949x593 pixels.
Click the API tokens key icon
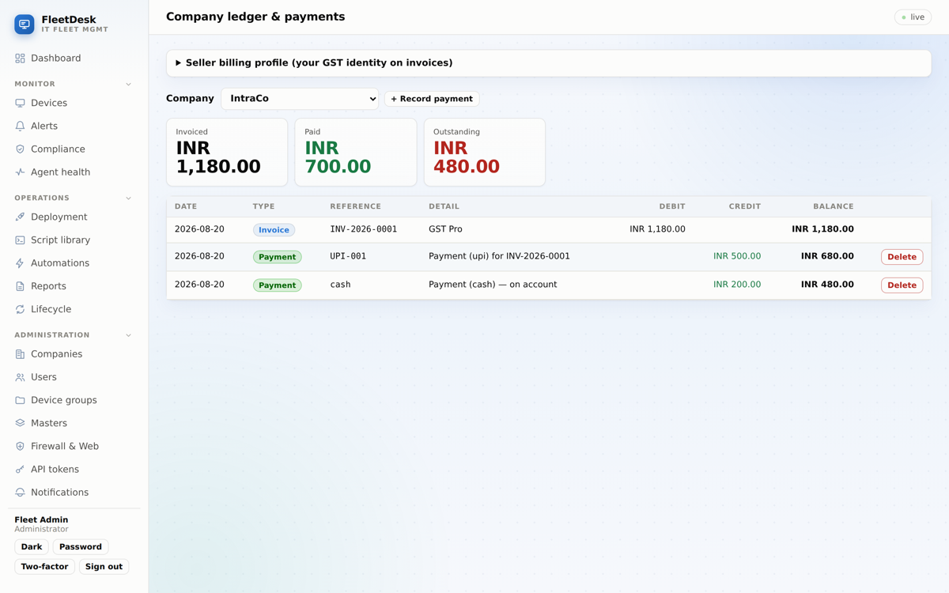pos(20,470)
